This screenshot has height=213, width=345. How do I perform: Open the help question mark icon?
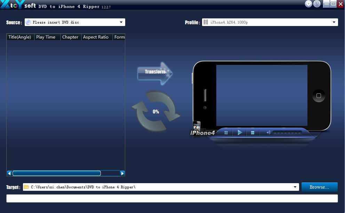coord(317,4)
